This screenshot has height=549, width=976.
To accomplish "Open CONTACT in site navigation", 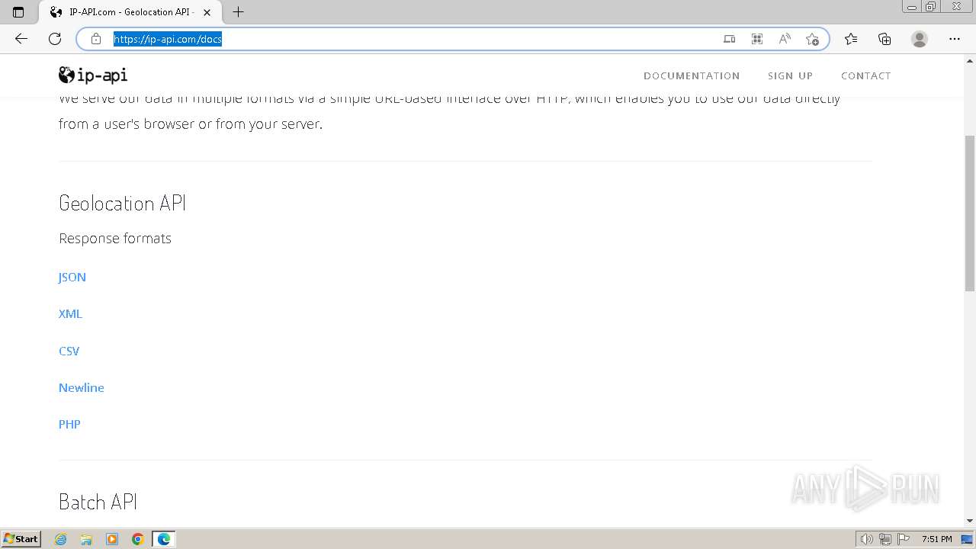I will pyautogui.click(x=865, y=75).
